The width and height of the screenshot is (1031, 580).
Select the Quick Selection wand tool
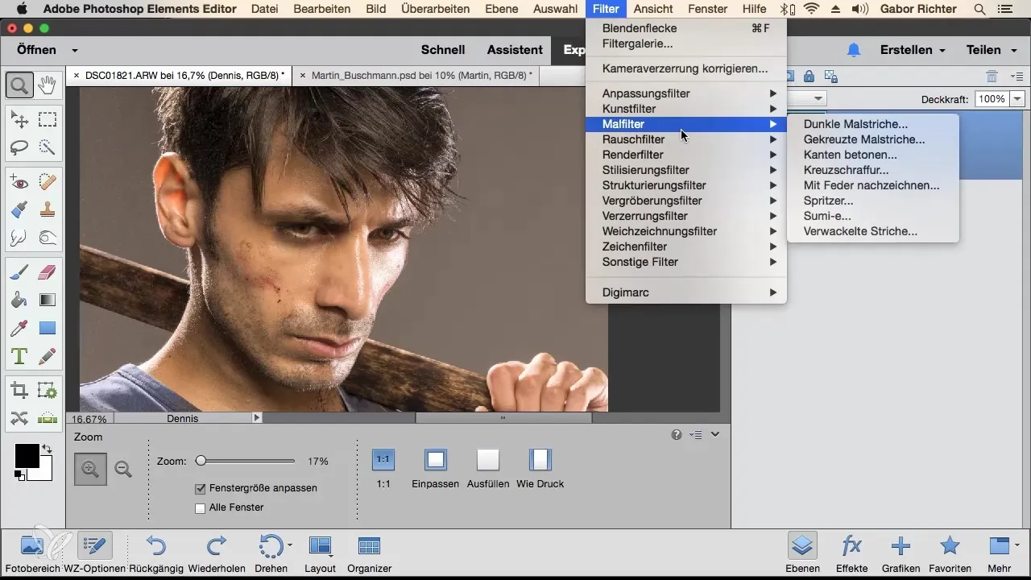click(48, 147)
